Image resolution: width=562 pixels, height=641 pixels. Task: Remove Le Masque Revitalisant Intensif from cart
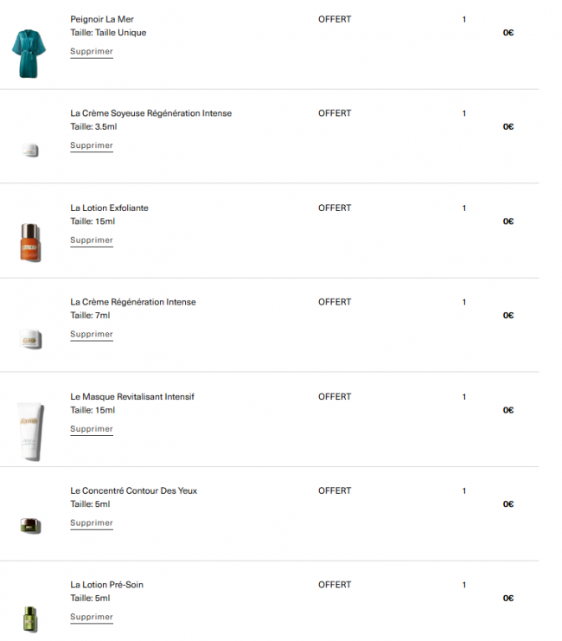pyautogui.click(x=92, y=428)
